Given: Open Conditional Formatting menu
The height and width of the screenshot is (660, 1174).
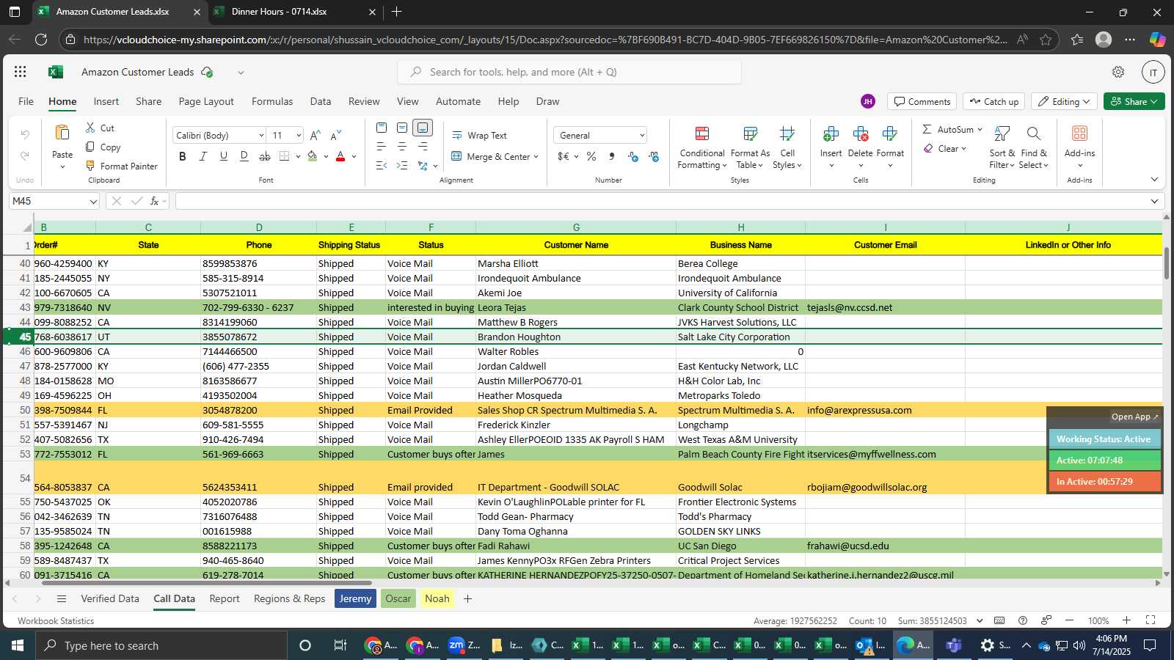Looking at the screenshot, I should coord(702,147).
